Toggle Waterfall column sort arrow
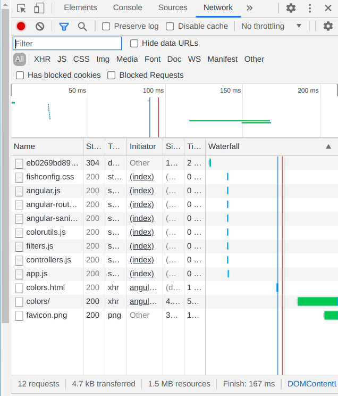Image resolution: width=338 pixels, height=396 pixels. pyautogui.click(x=328, y=146)
